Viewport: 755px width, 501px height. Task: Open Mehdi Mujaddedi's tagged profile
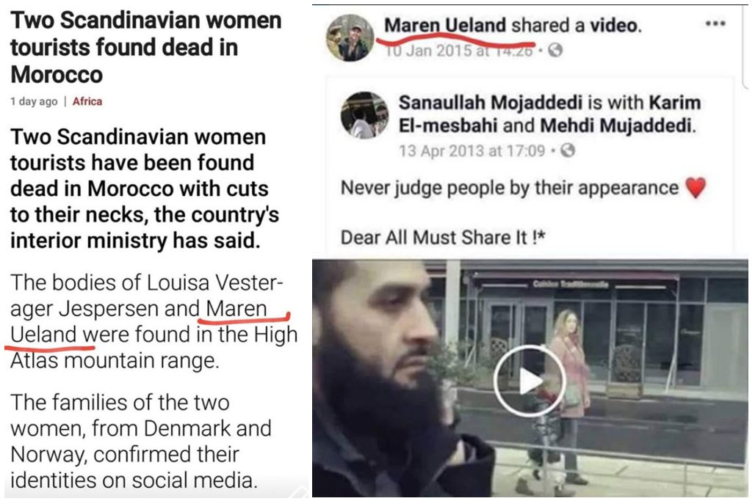(617, 125)
